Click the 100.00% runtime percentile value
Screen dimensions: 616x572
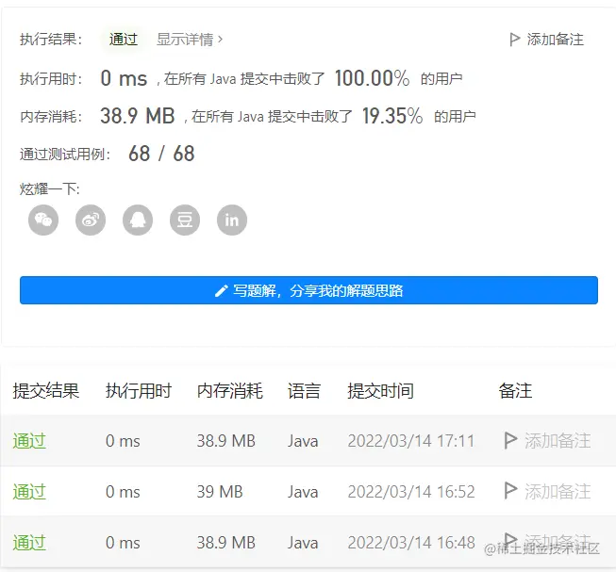(x=372, y=78)
